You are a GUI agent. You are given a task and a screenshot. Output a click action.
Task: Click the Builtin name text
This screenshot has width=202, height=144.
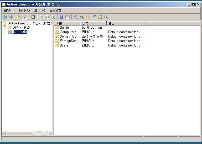click(x=64, y=27)
